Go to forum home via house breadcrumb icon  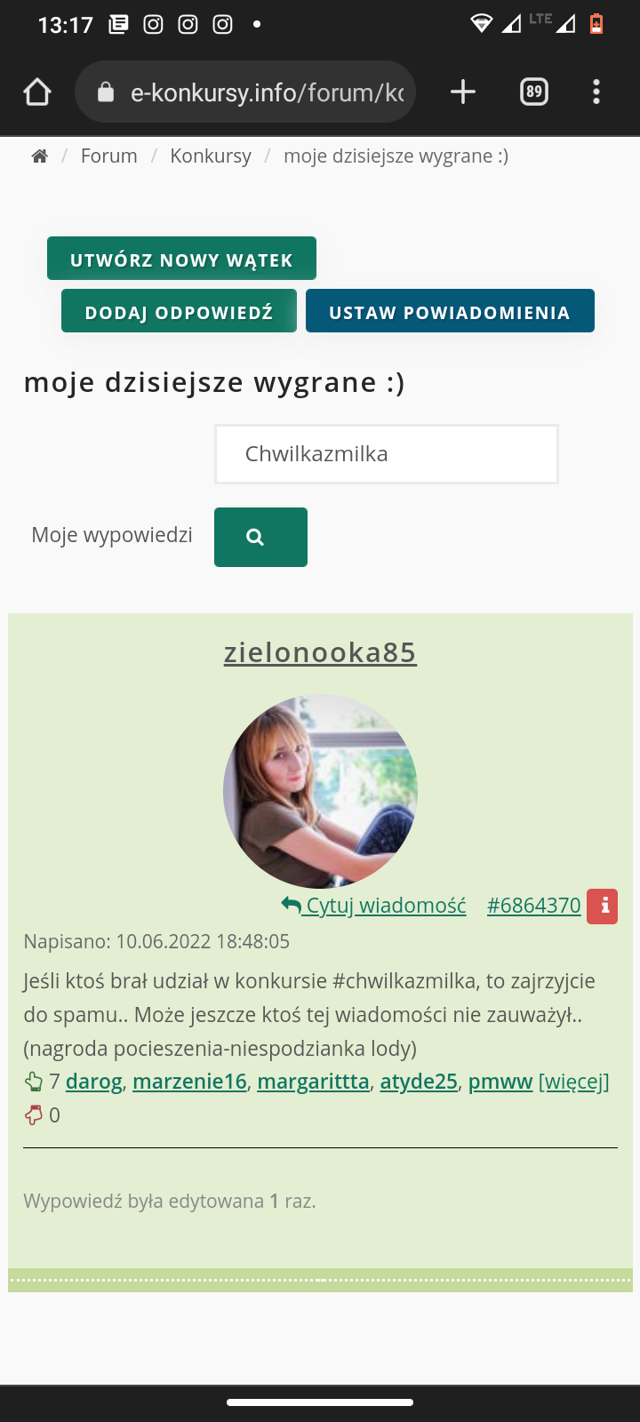(x=39, y=156)
